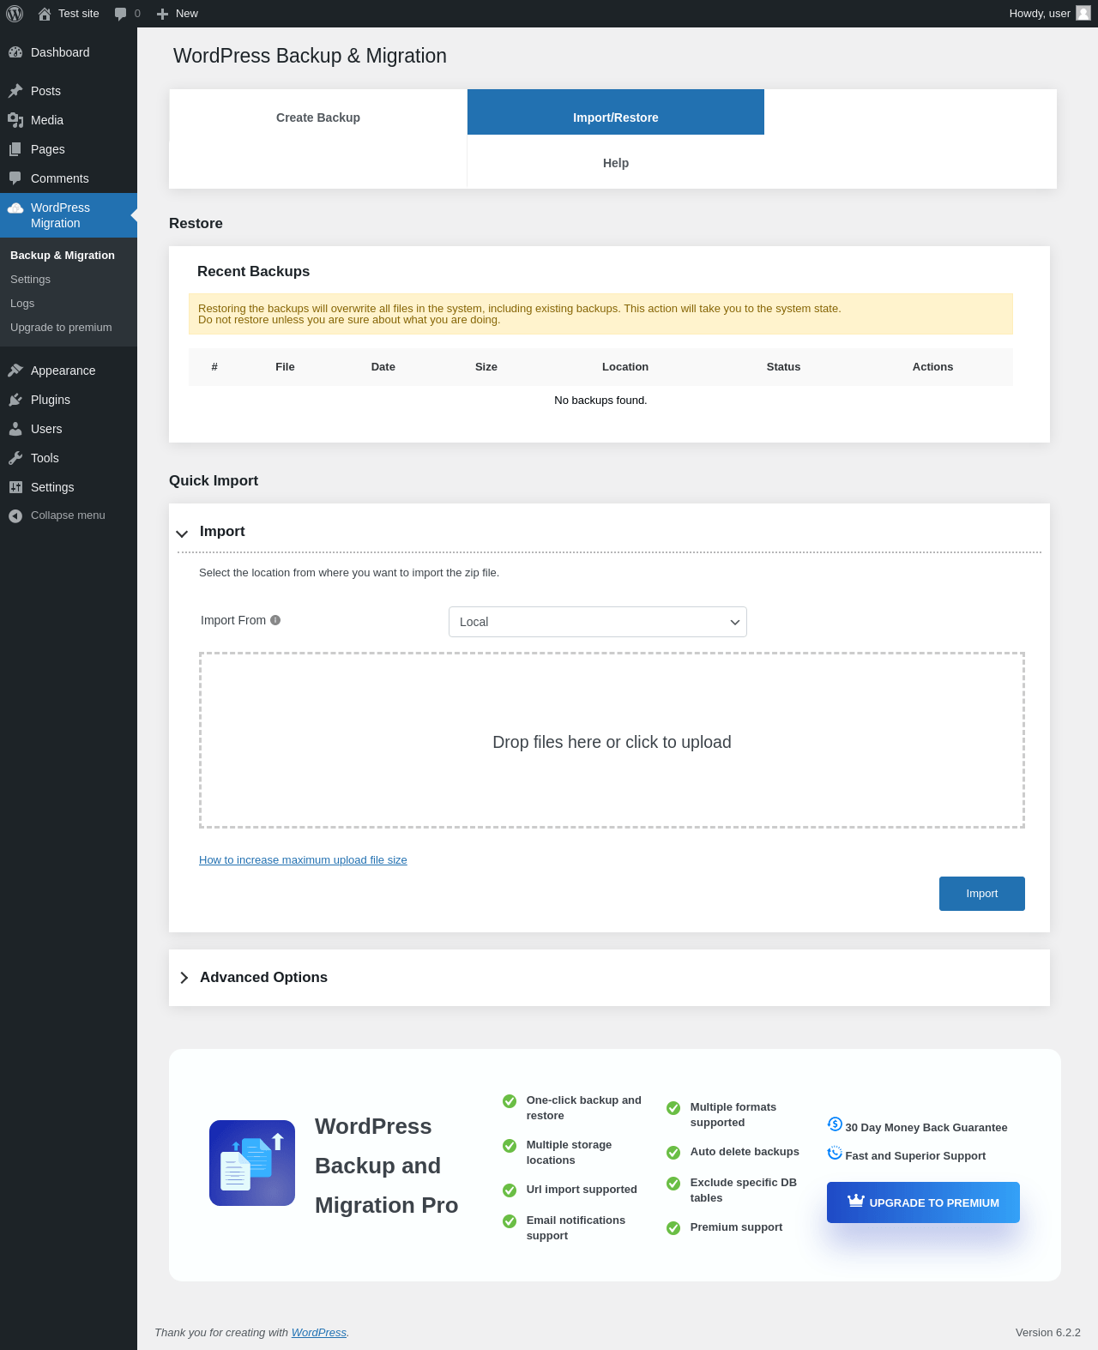Click 'Version 6.2.2' in the footer
The image size is (1098, 1350).
tap(1048, 1333)
